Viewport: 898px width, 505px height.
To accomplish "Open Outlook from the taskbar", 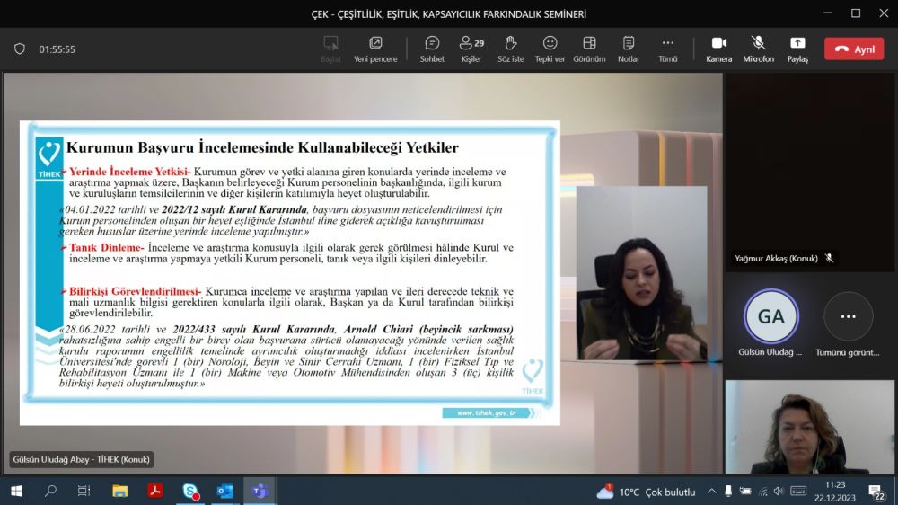I will (224, 492).
